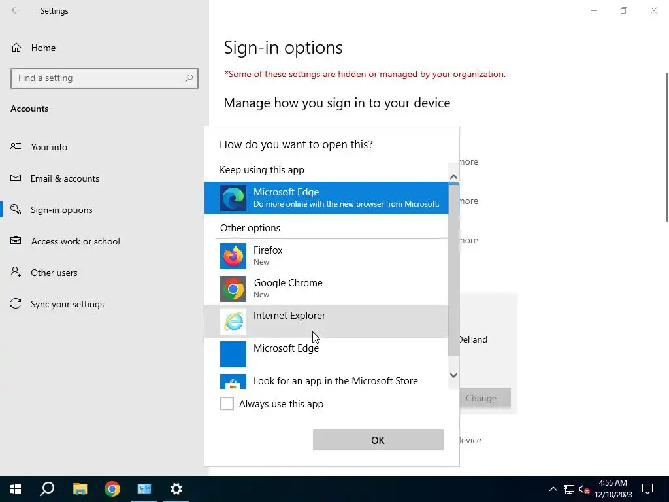Click the Your info person icon

point(16,146)
